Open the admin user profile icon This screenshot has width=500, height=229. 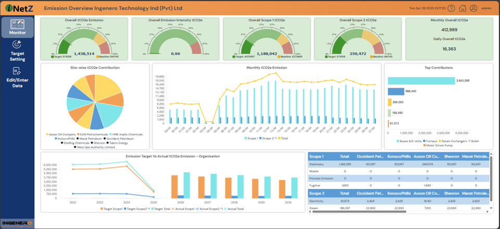473,8
